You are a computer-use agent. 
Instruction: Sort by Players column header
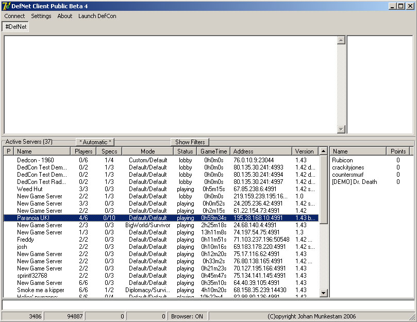[84, 151]
